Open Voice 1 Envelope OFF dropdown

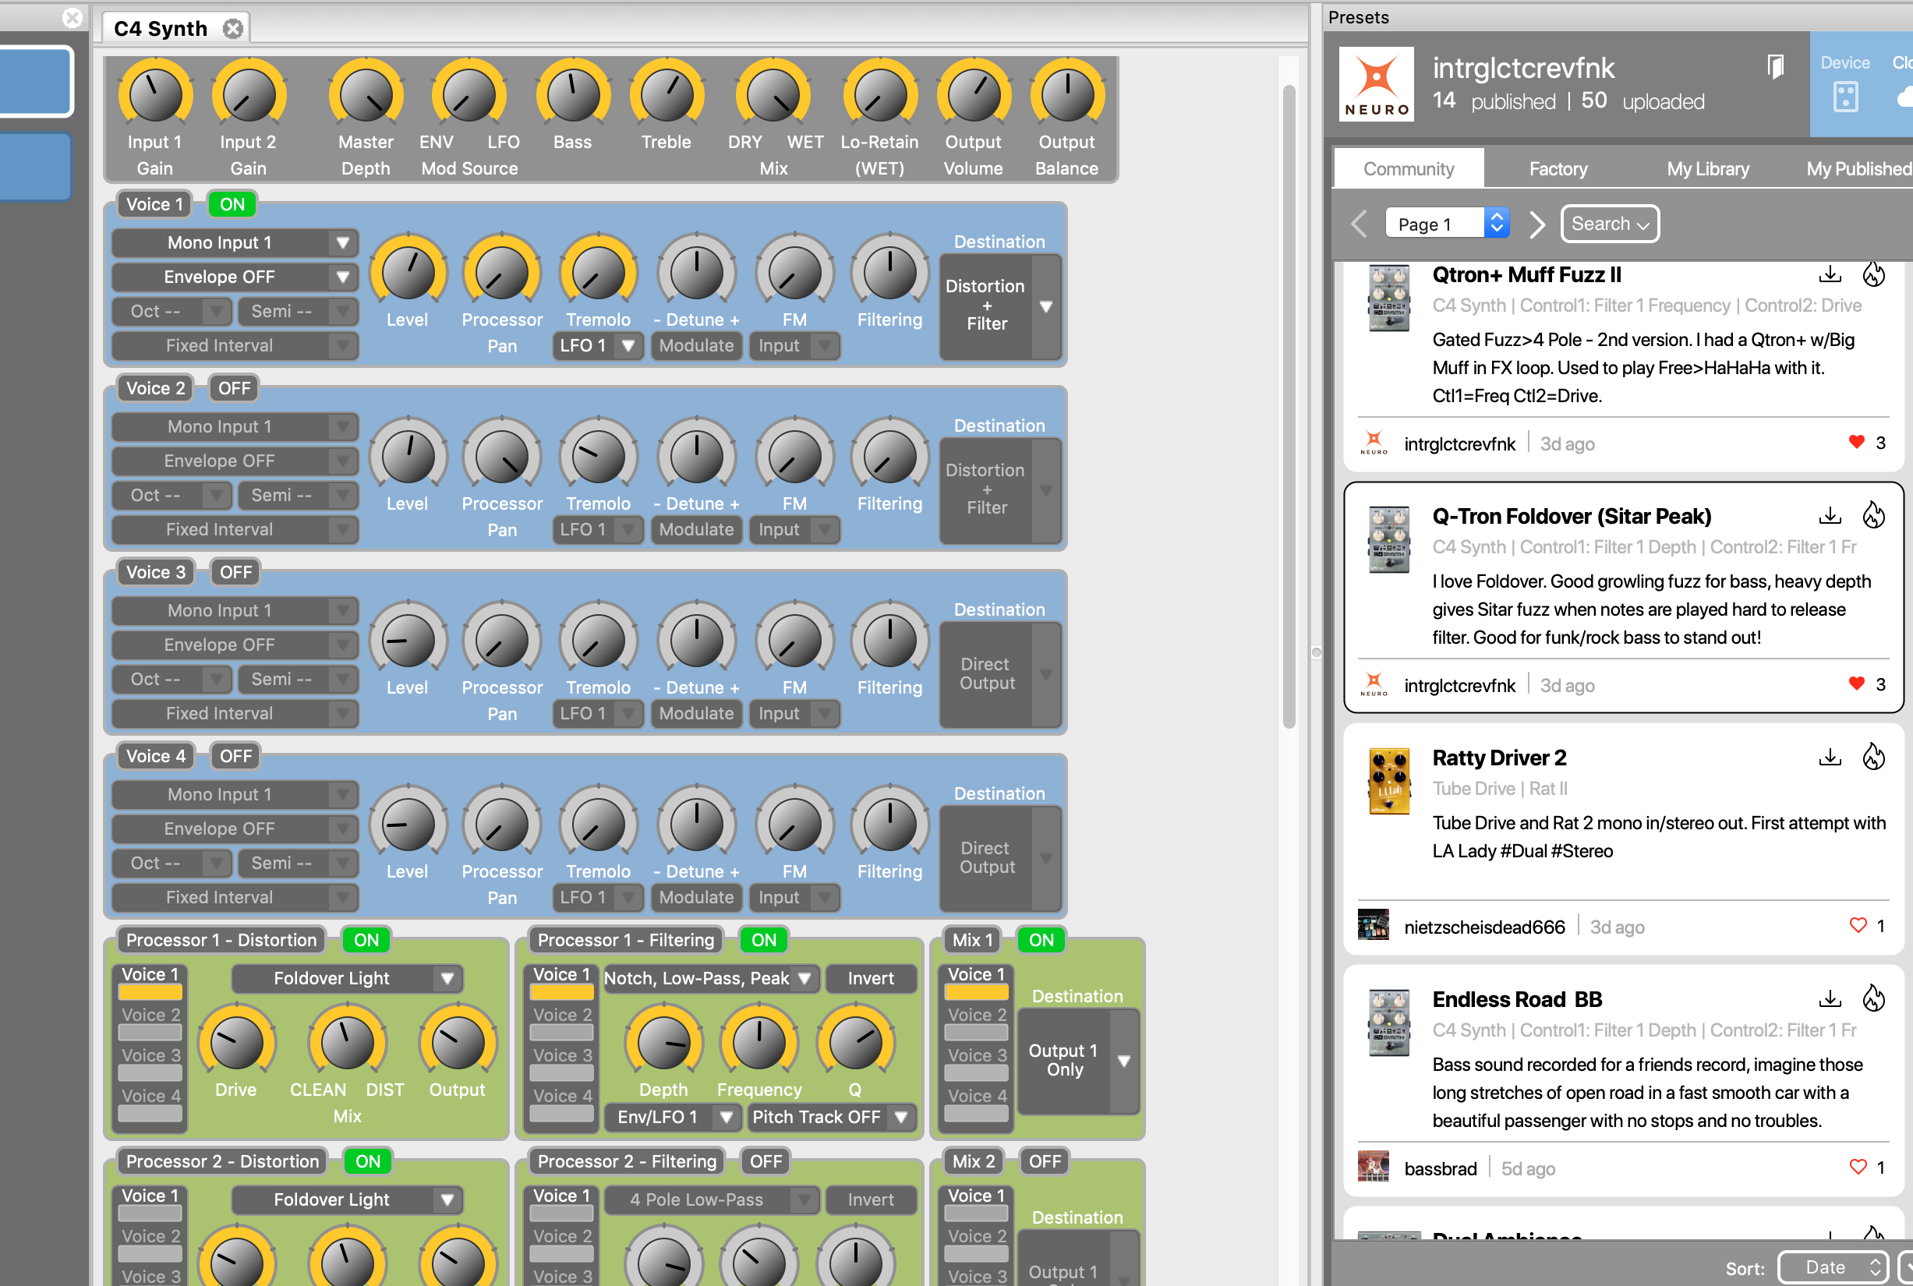coord(235,277)
